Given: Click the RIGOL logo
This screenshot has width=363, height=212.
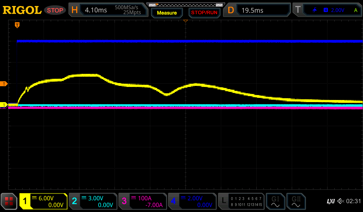Looking at the screenshot, I should [22, 10].
